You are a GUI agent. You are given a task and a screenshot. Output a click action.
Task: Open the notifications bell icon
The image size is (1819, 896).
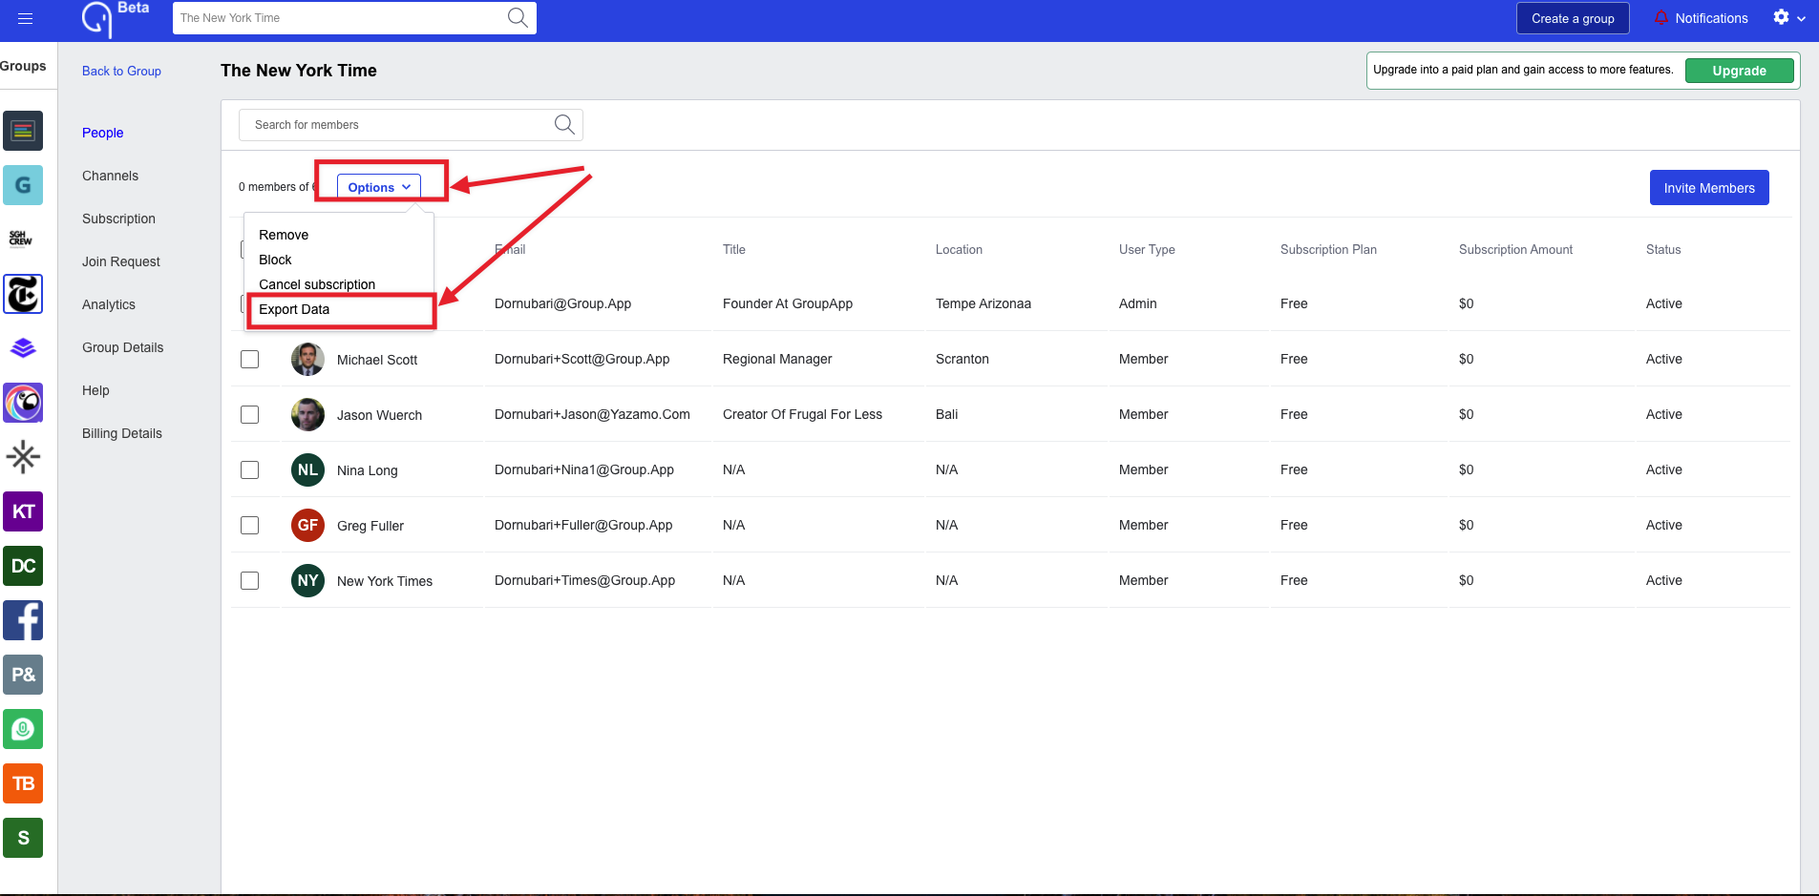click(x=1661, y=17)
